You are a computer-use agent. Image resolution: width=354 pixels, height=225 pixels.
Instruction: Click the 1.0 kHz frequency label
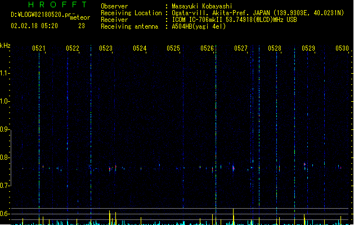pyautogui.click(x=5, y=101)
